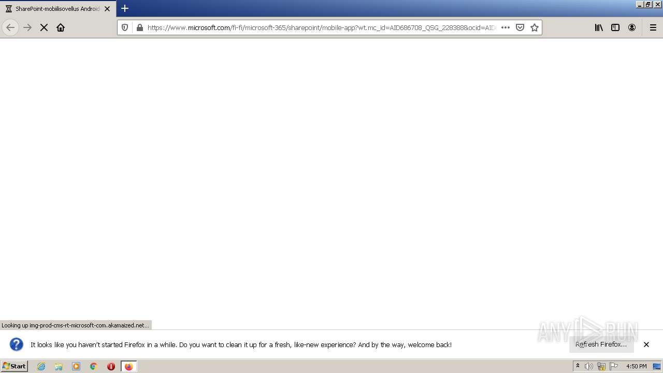Open Firefox Account menu
Screen dimensions: 663x373
(632, 27)
